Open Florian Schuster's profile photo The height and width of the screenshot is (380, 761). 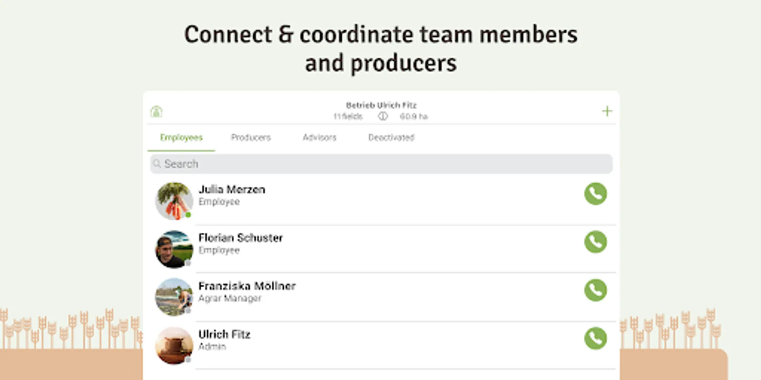[x=174, y=249]
